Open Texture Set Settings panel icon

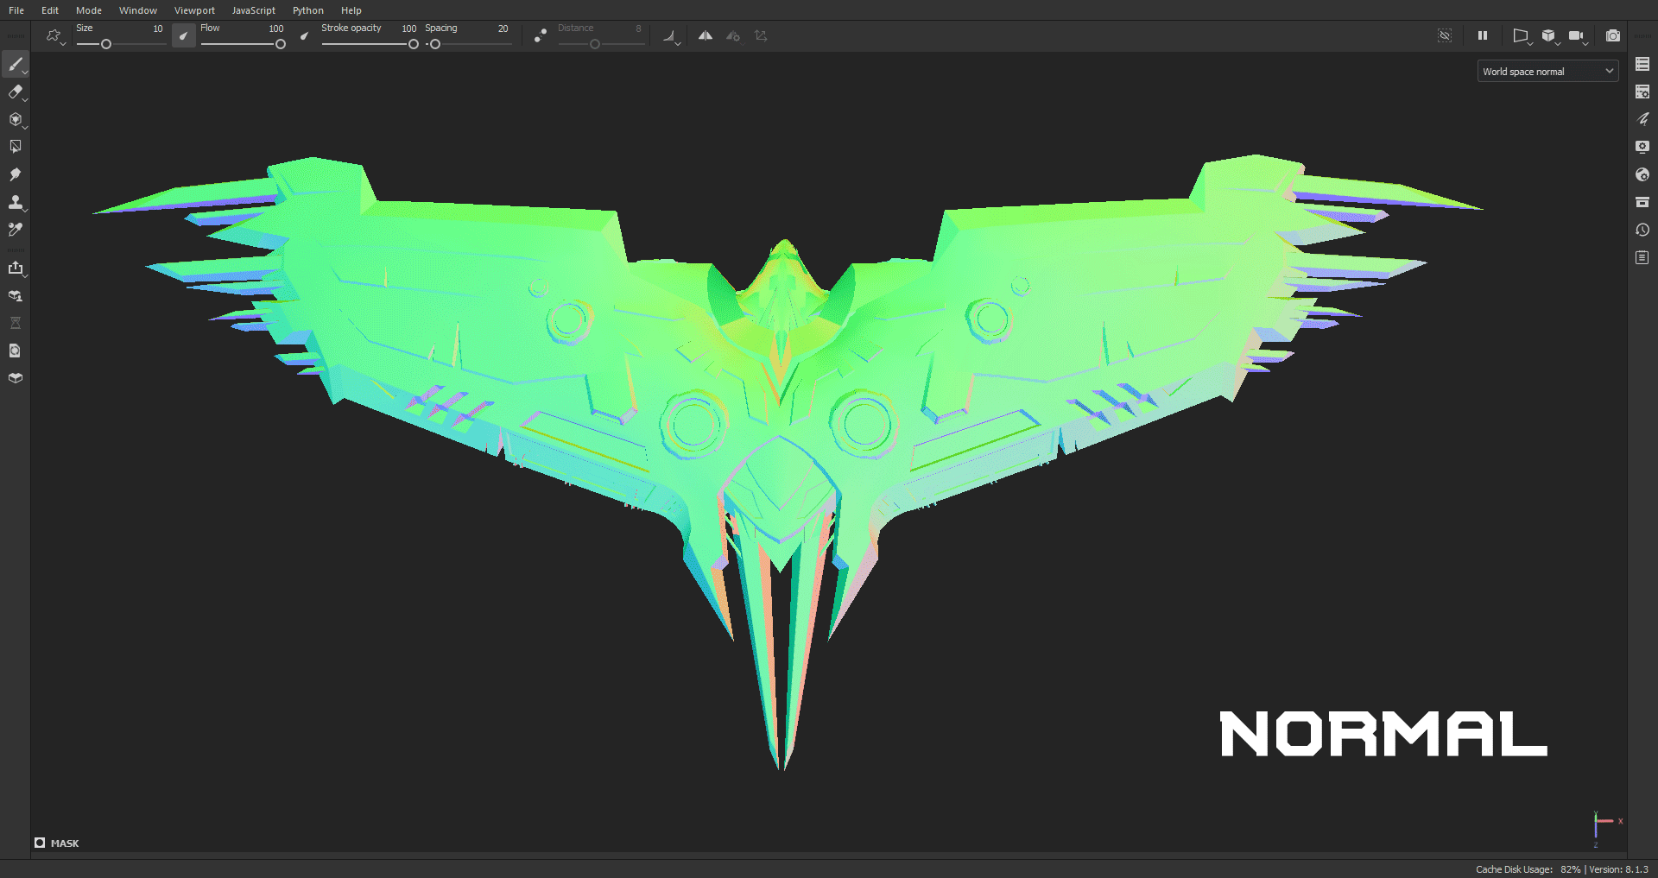pyautogui.click(x=1642, y=92)
